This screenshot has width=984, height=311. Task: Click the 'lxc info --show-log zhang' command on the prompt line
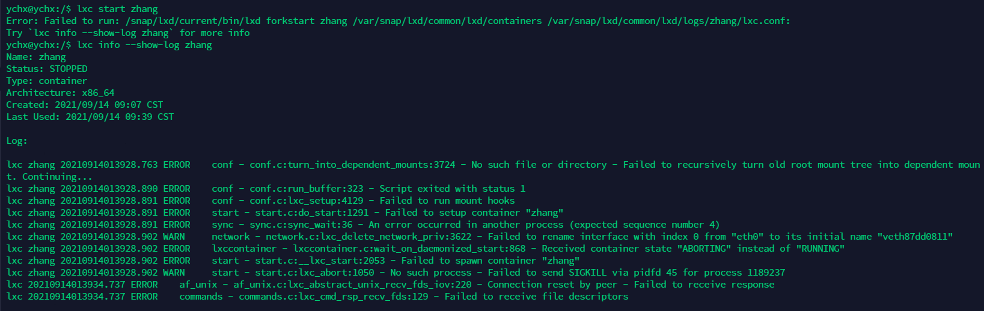144,45
